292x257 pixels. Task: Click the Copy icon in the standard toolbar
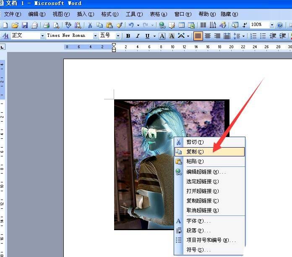pos(99,25)
